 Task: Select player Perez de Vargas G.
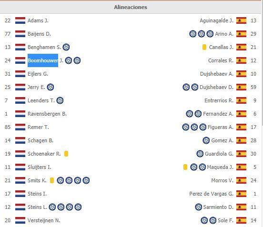[212, 194]
